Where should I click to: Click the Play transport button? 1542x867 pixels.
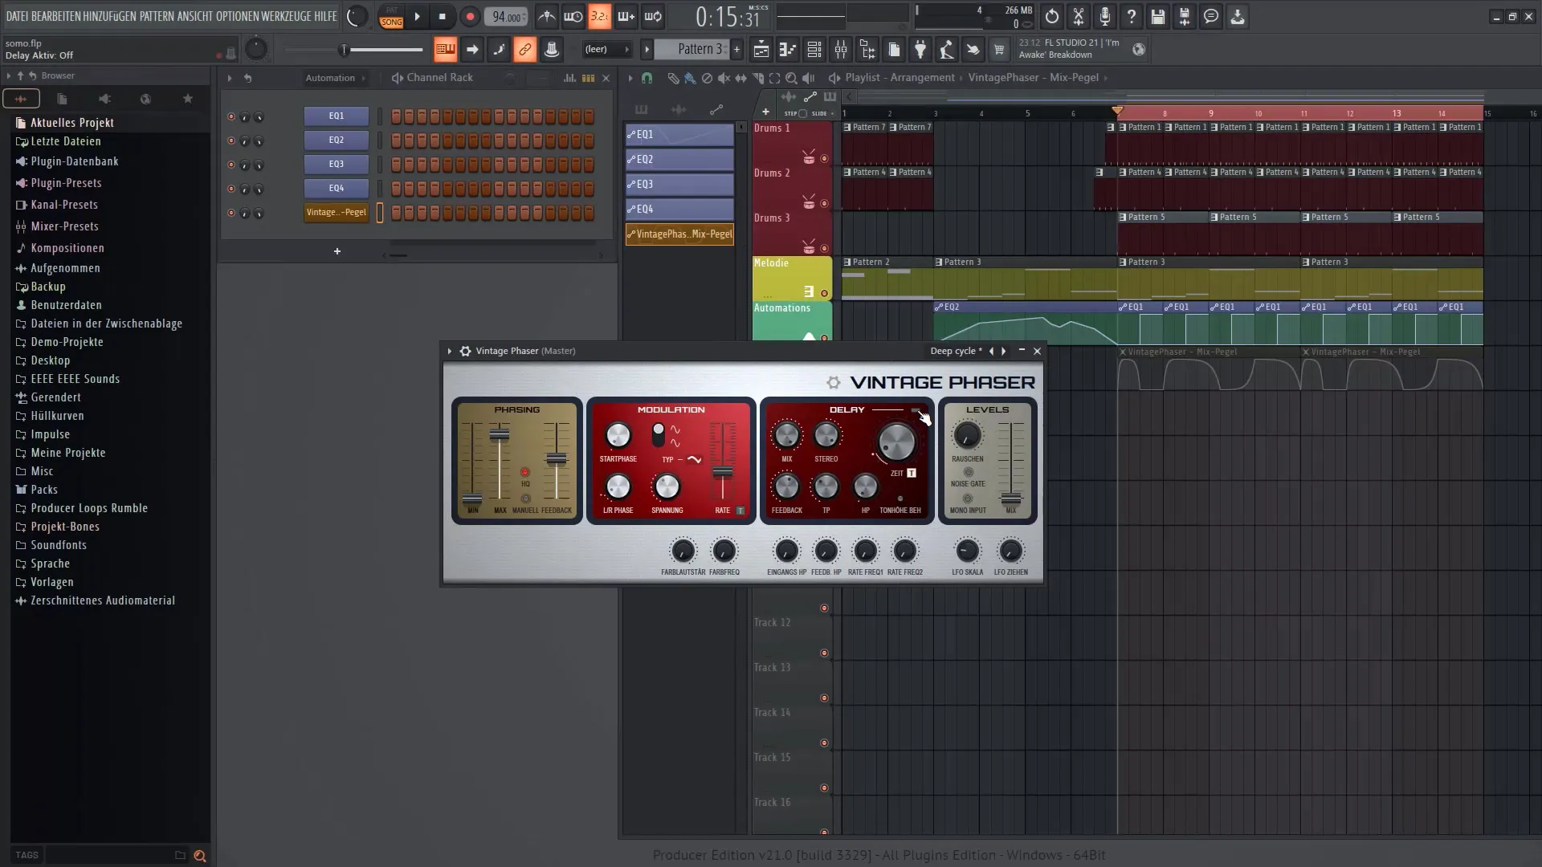click(x=417, y=16)
